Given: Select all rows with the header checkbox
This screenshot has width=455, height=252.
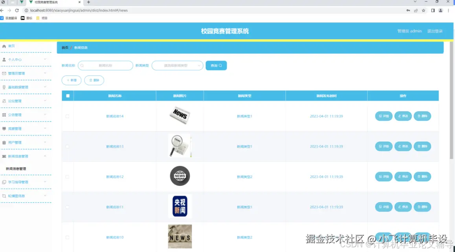Looking at the screenshot, I should tap(68, 95).
